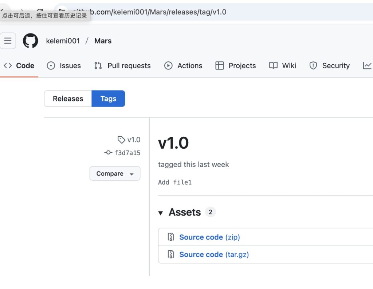Click the zip file icon for Source code

(171, 237)
